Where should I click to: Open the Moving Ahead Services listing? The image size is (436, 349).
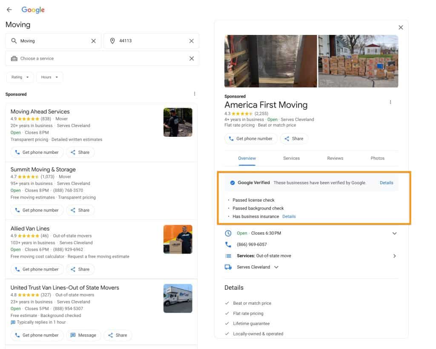40,112
